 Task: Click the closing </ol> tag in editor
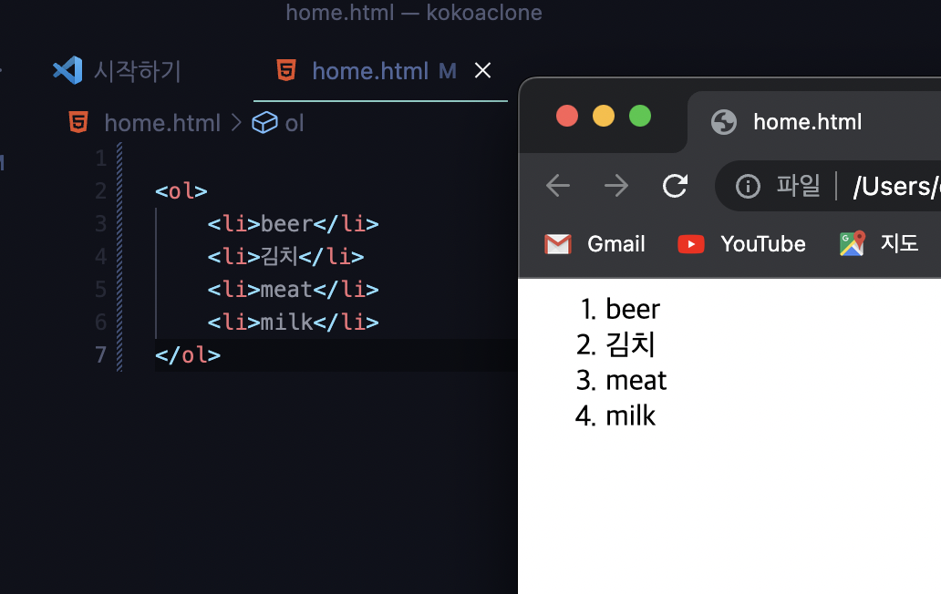coord(187,354)
